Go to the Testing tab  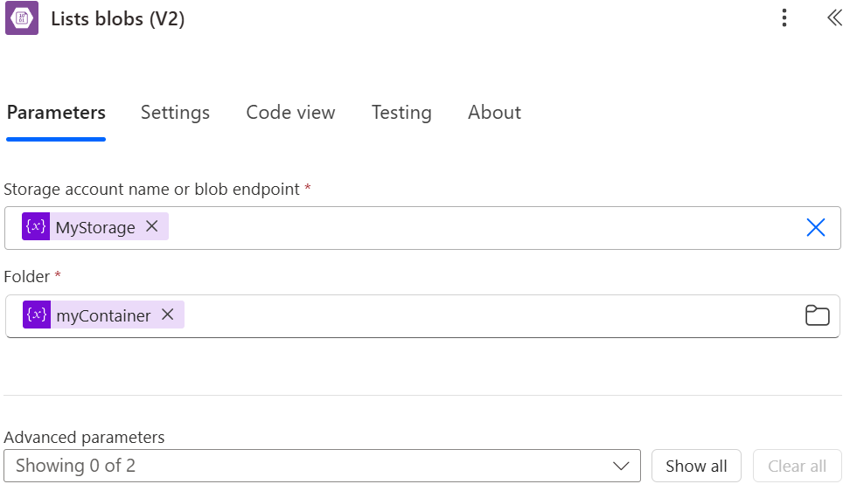pyautogui.click(x=401, y=113)
